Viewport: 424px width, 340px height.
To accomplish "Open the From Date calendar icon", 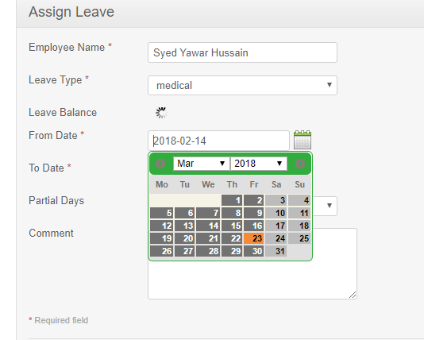I will 303,140.
